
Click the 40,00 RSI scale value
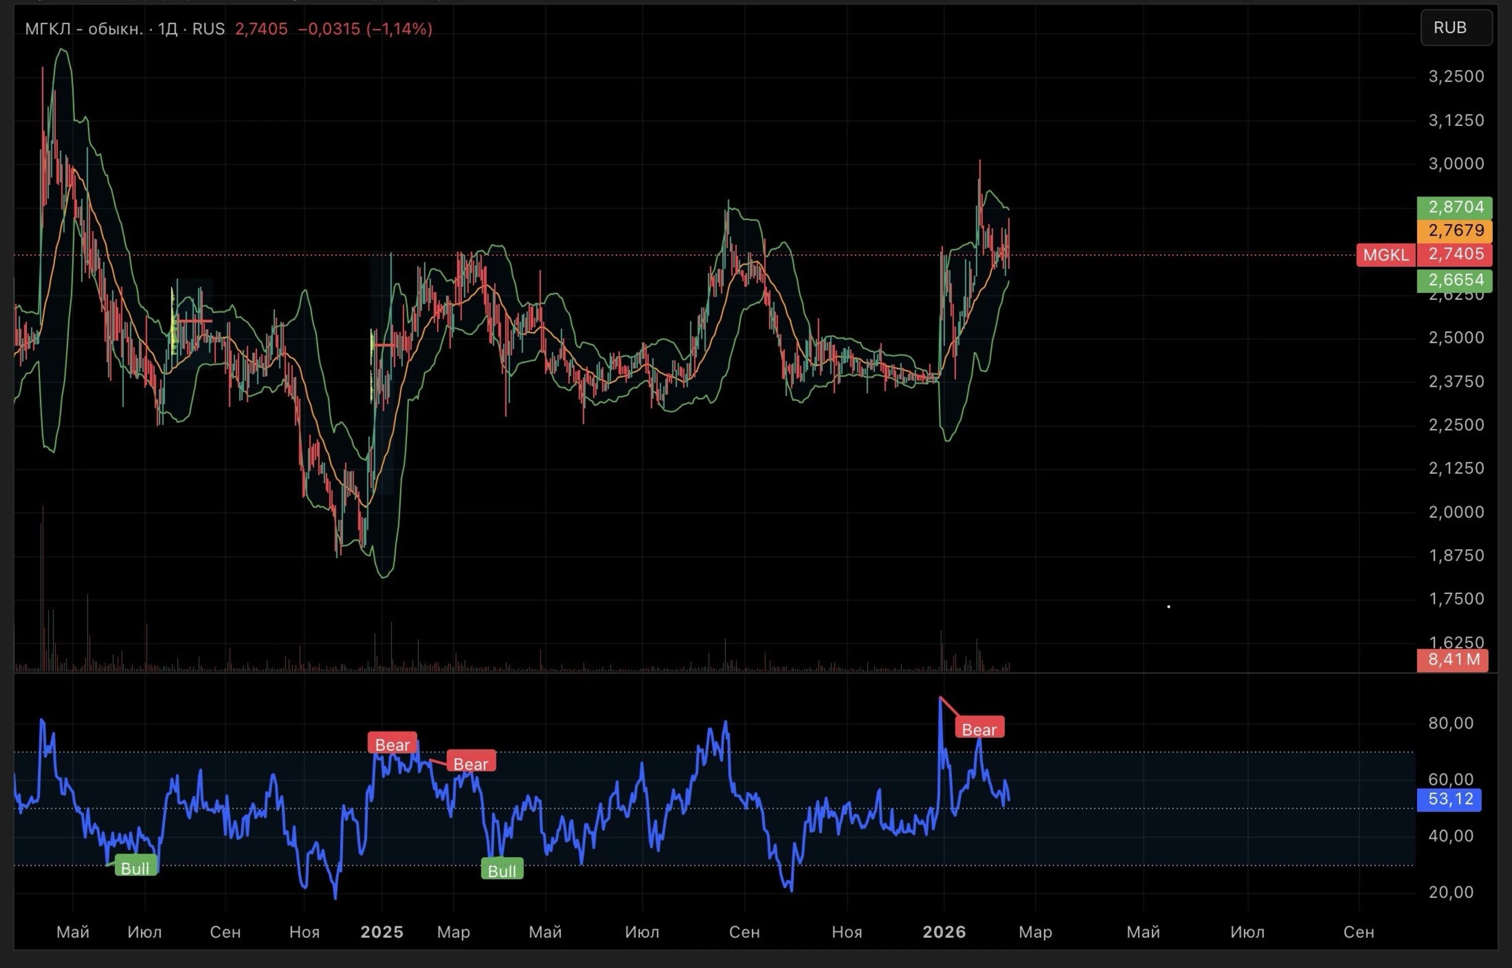tap(1451, 835)
